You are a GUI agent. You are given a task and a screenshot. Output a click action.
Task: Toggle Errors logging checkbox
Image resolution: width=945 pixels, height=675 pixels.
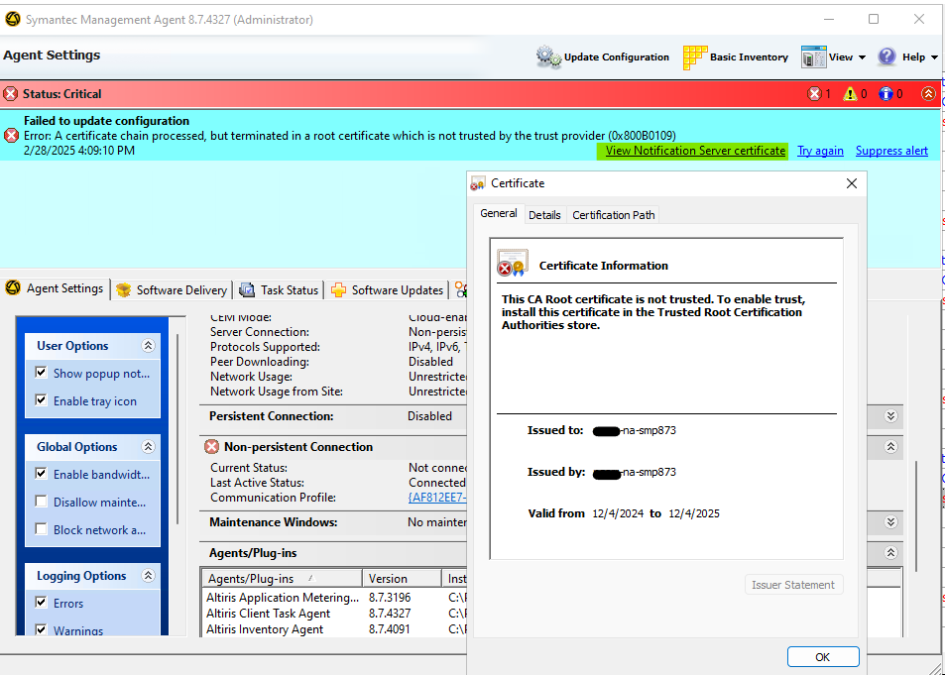(x=41, y=603)
